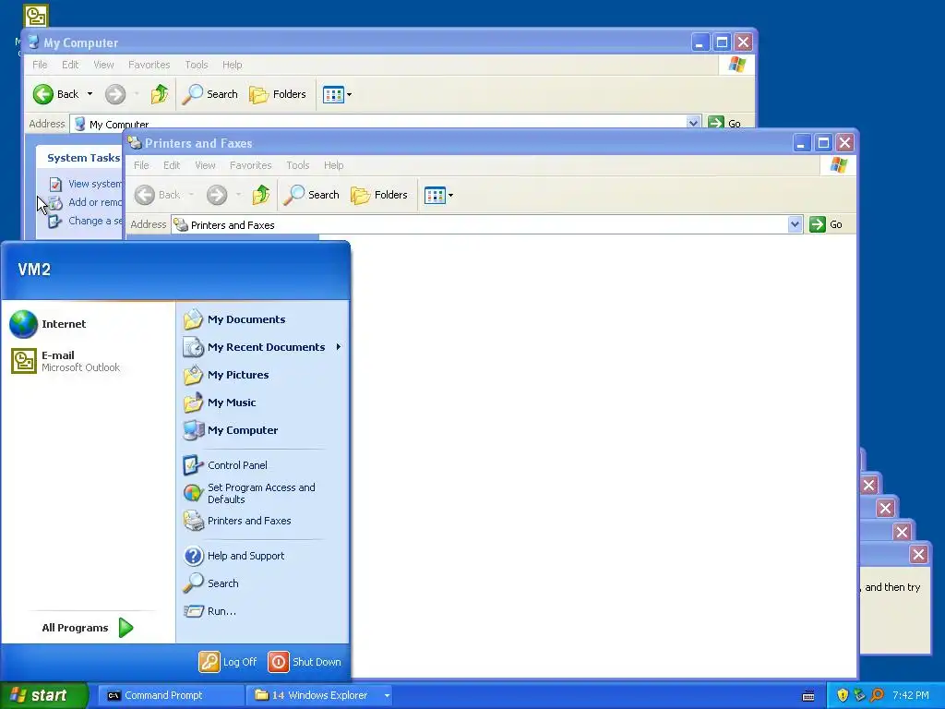
Task: Toggle Folders pane in Printers and Faxes
Action: pos(379,195)
